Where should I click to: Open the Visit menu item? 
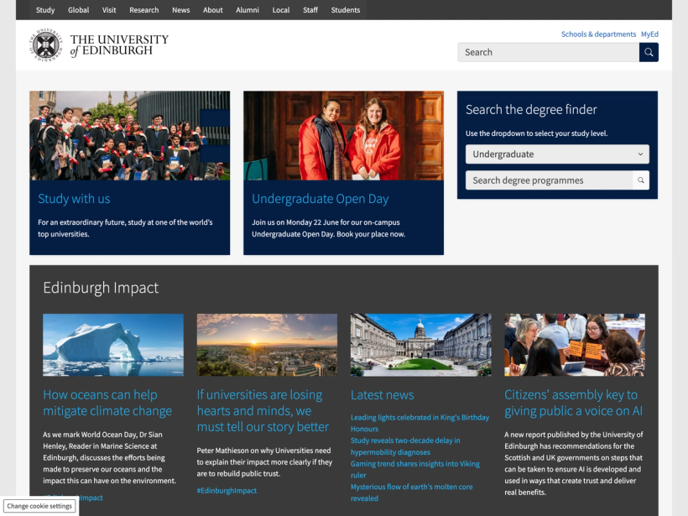(109, 10)
